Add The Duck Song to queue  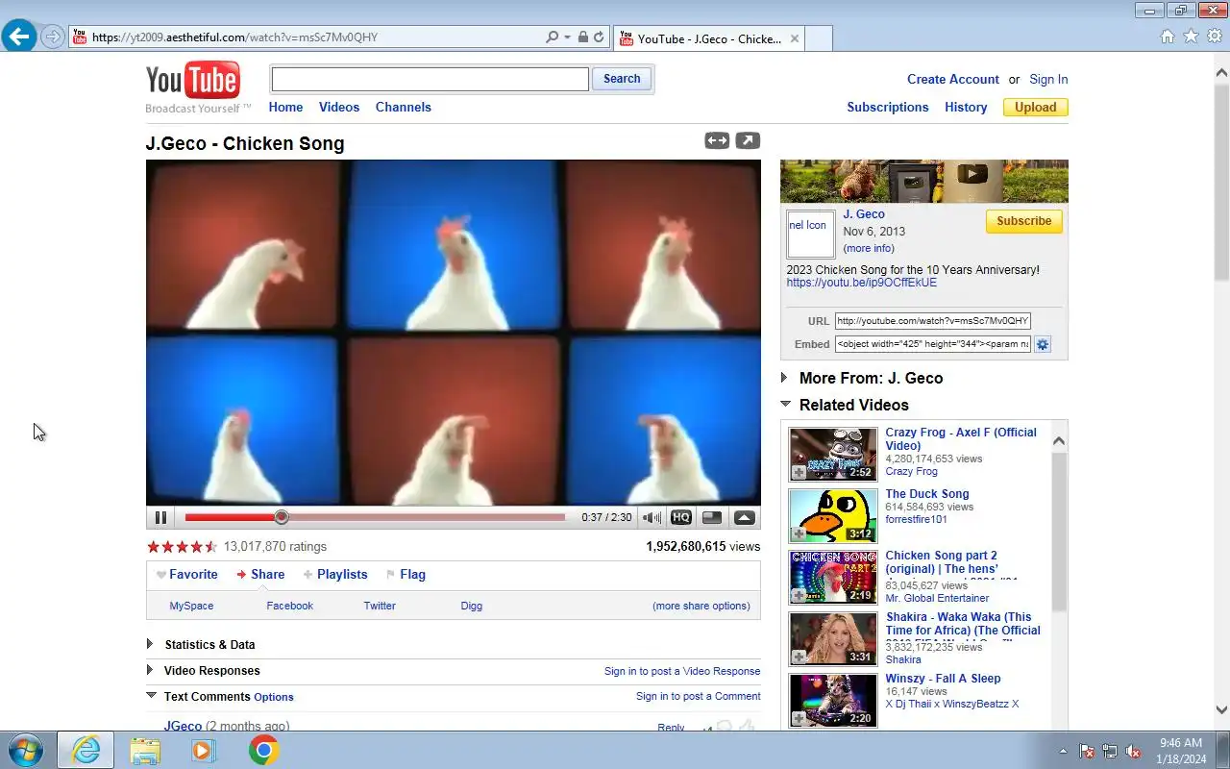[799, 533]
